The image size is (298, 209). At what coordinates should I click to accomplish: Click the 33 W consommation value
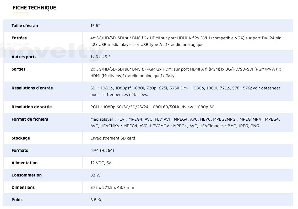95,175
